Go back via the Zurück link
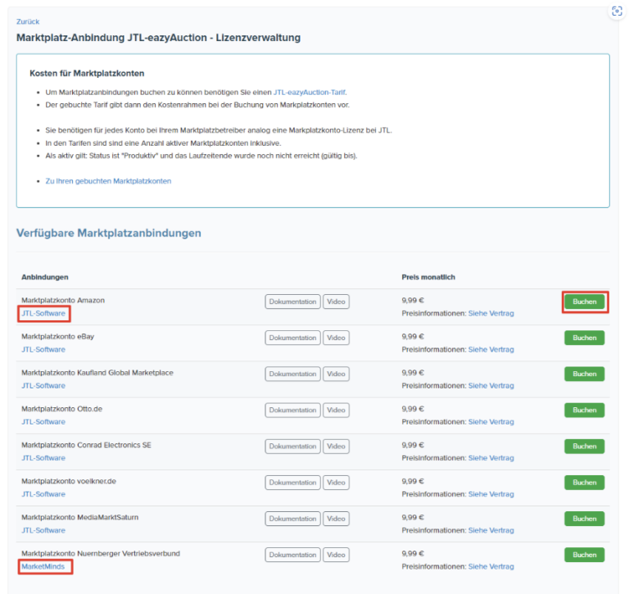 (x=28, y=21)
